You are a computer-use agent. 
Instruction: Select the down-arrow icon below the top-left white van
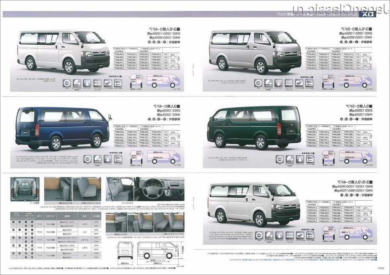coord(87,83)
